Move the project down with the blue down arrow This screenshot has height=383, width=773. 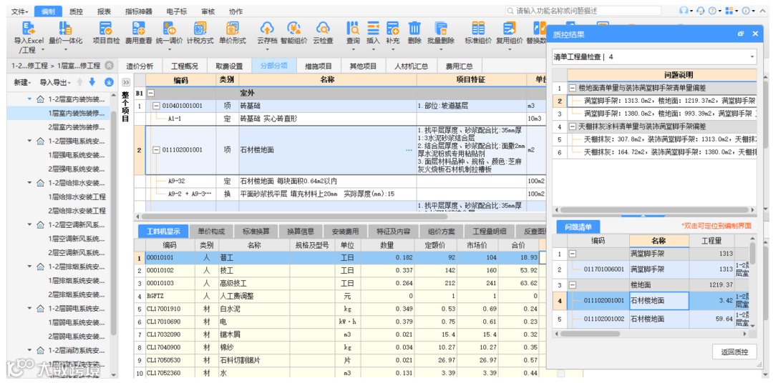coord(92,82)
